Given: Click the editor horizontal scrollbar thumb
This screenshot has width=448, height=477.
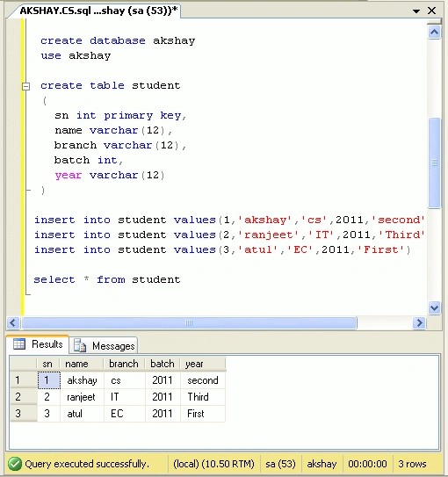Looking at the screenshot, I should click(189, 322).
